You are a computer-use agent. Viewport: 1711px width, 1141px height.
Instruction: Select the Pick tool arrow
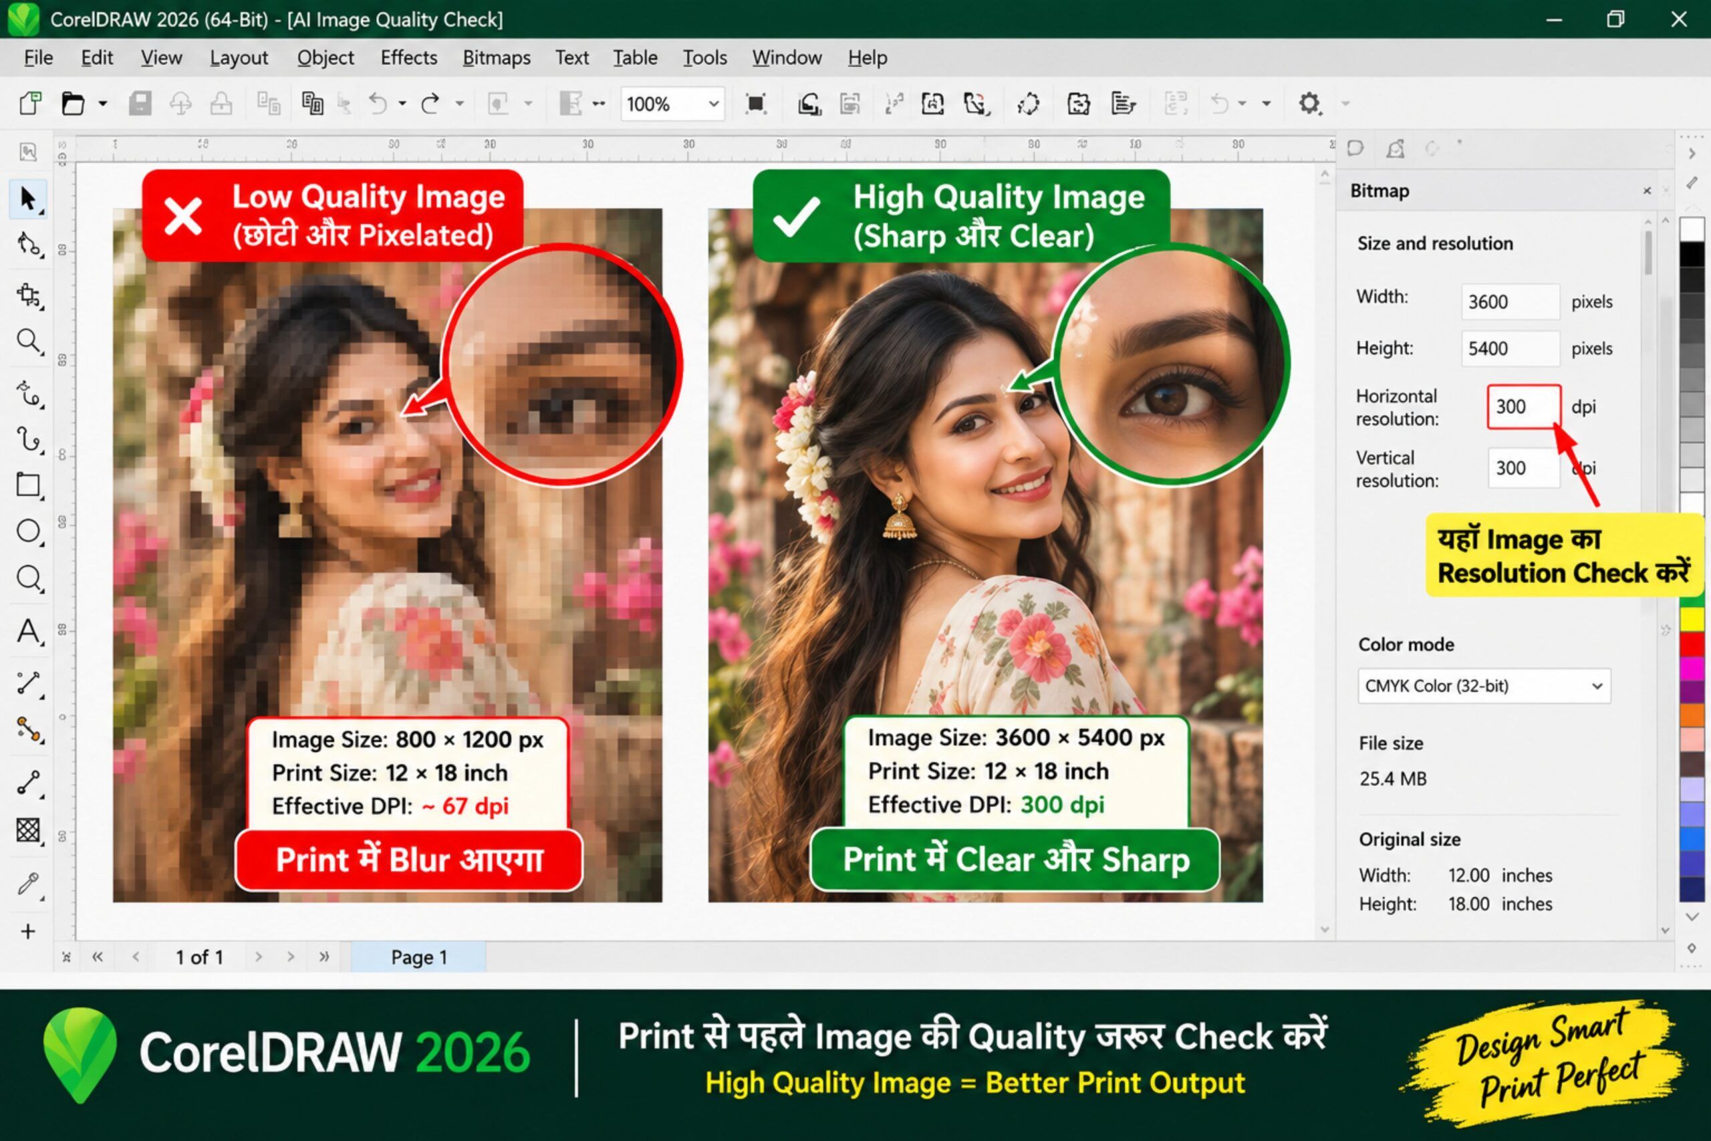28,199
